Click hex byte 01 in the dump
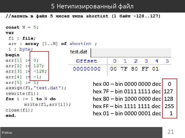Image resolution: width=185 pixels, height=138 pixels. point(155,69)
